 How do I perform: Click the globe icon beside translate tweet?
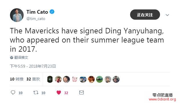click(11, 57)
